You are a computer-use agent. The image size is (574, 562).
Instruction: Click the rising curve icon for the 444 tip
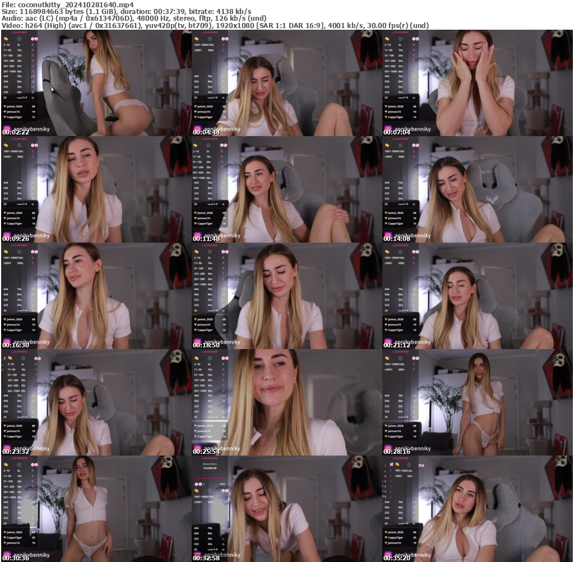pos(33,76)
